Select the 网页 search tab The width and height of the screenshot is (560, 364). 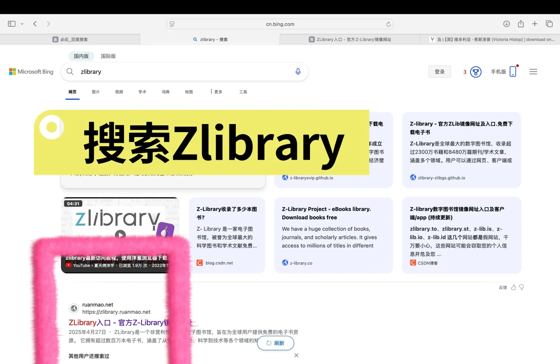tap(72, 92)
